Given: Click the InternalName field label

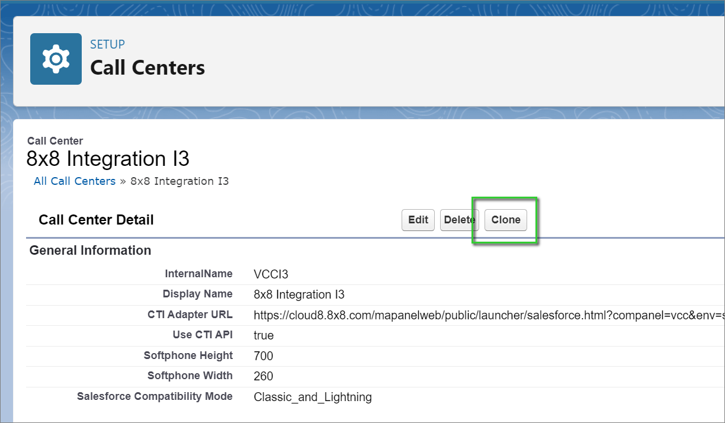Looking at the screenshot, I should (x=198, y=274).
